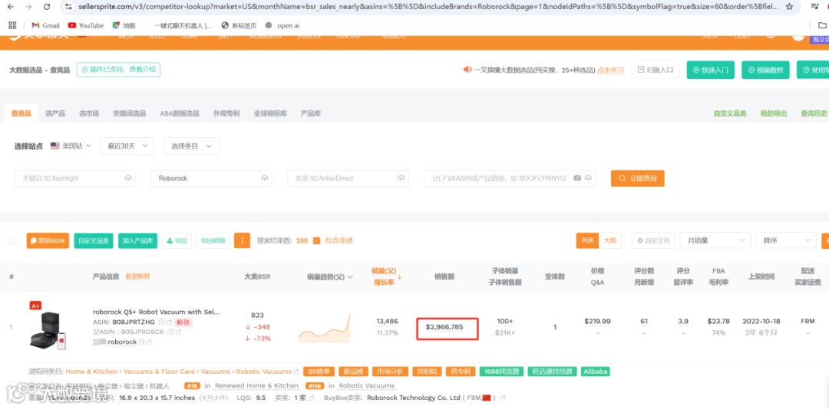Screen dimensions: 829x409
Task: Click the BS榜单 tag button
Action: click(x=319, y=371)
